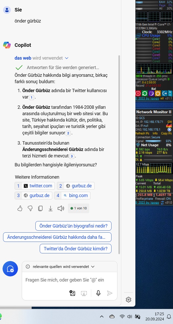The height and width of the screenshot is (324, 173).
Task: Copy the Copilot response
Action: (x=40, y=208)
